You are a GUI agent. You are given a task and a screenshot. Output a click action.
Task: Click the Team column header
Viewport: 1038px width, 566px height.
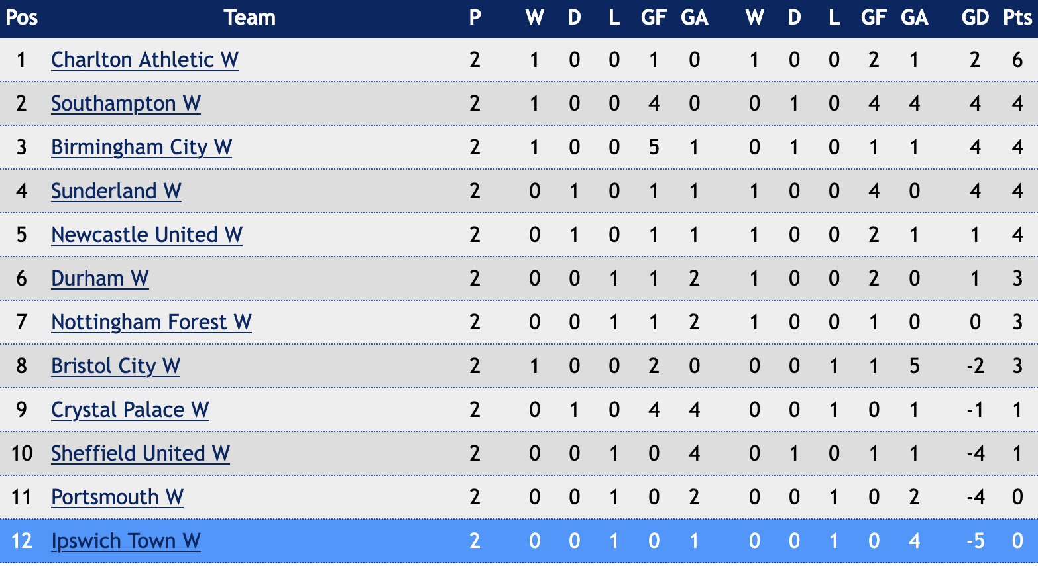click(x=249, y=17)
